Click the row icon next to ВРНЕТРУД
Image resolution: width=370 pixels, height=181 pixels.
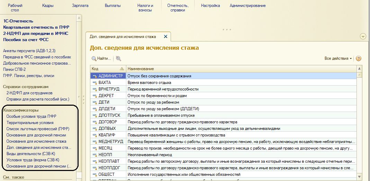95,89
